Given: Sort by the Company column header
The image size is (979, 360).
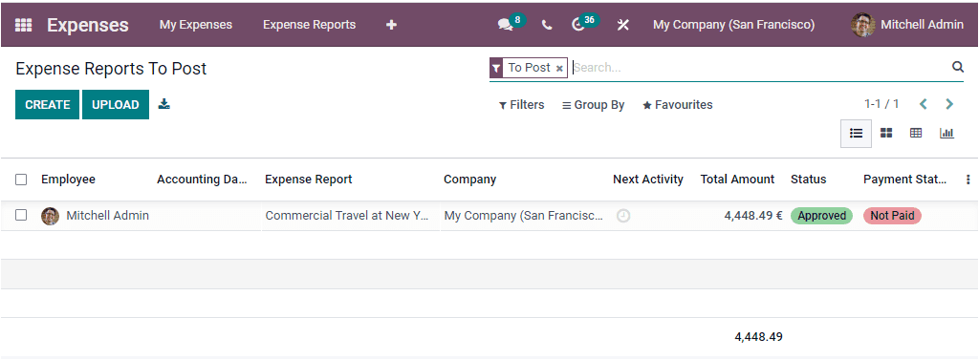Looking at the screenshot, I should click(469, 180).
